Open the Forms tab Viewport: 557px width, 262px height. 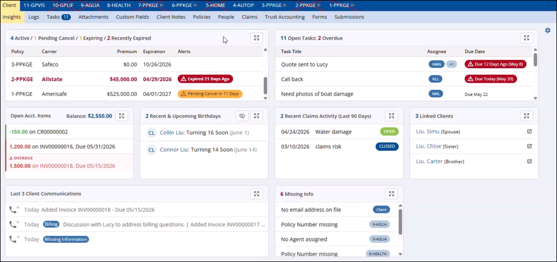(x=320, y=17)
